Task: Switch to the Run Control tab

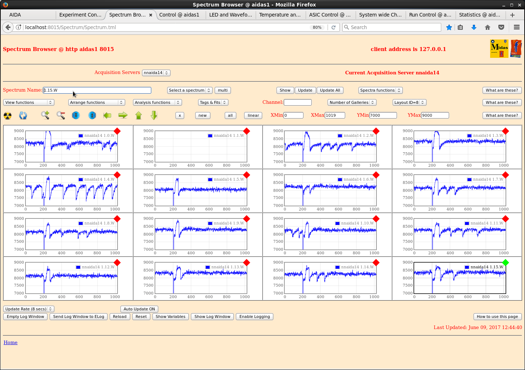Action: (x=430, y=15)
